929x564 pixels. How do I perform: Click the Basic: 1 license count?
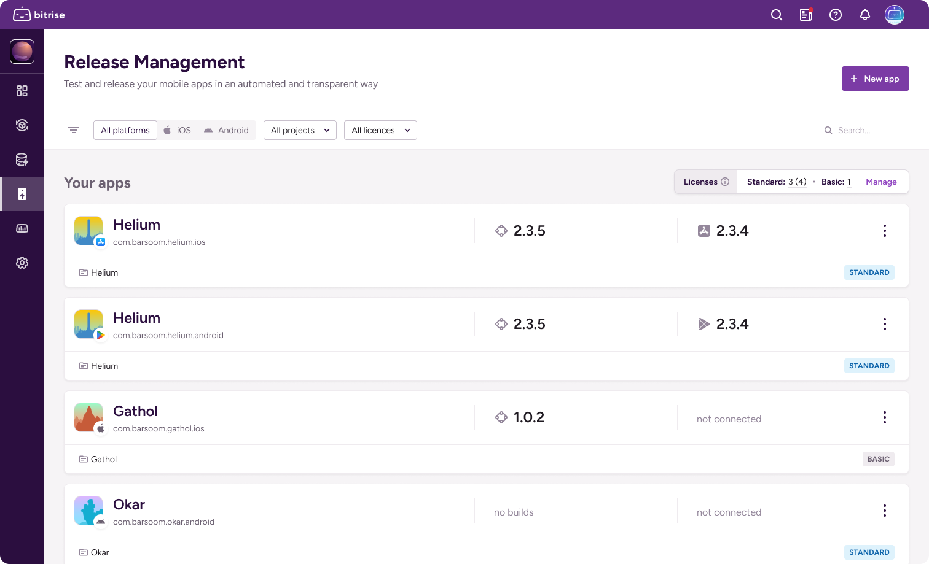836,182
